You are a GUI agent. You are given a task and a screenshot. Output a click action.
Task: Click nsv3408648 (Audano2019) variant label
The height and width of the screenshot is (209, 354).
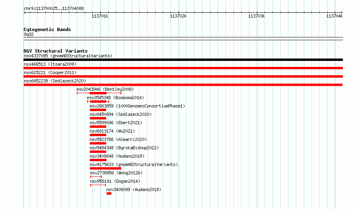(117, 156)
